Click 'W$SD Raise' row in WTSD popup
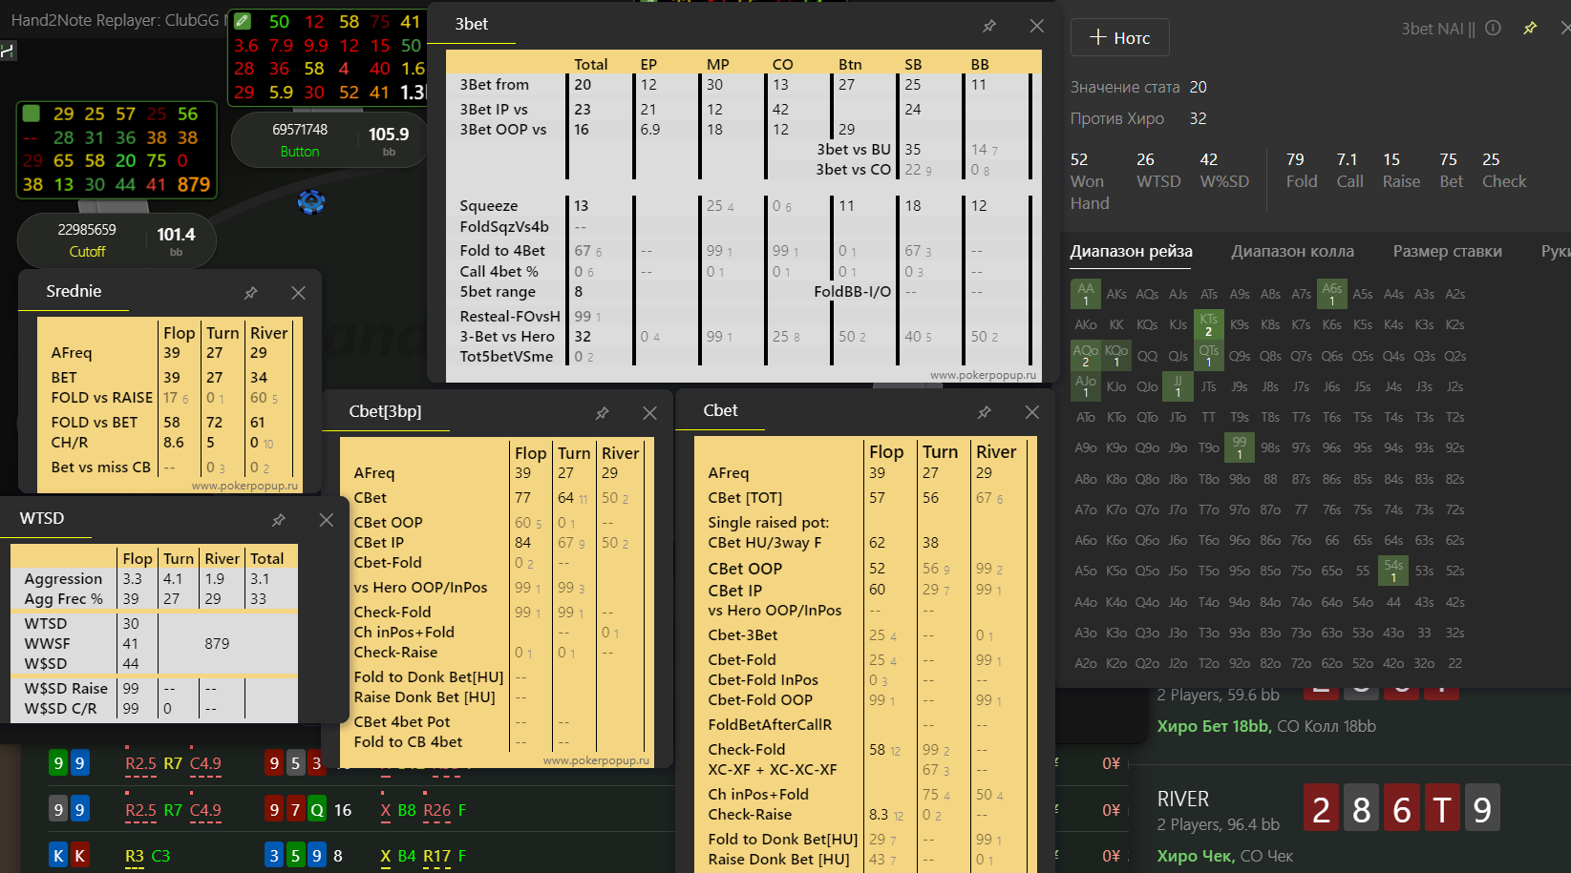1571x873 pixels. pos(66,689)
